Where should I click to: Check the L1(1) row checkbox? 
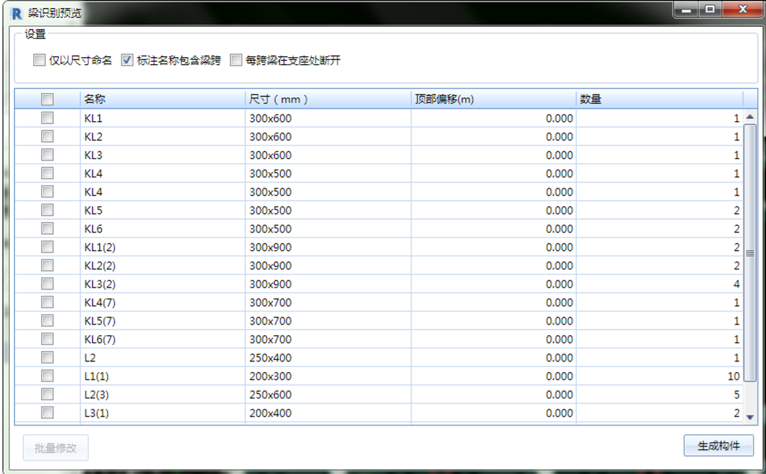pyautogui.click(x=47, y=376)
